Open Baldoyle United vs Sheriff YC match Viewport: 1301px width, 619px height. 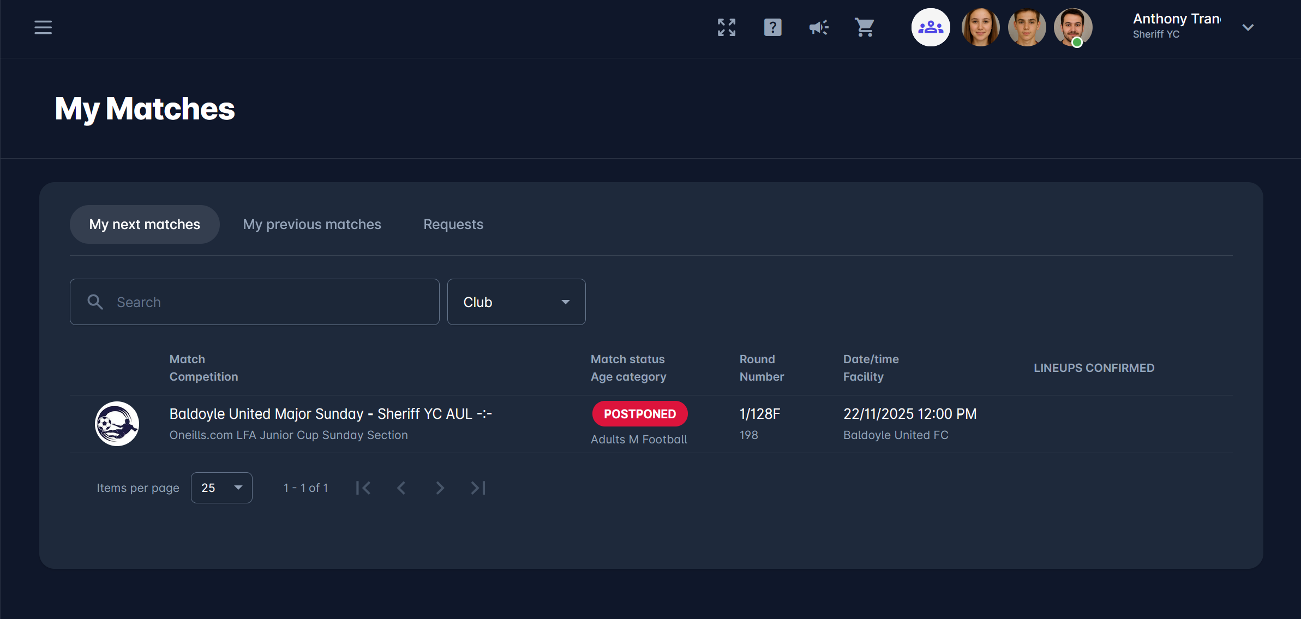pos(330,414)
